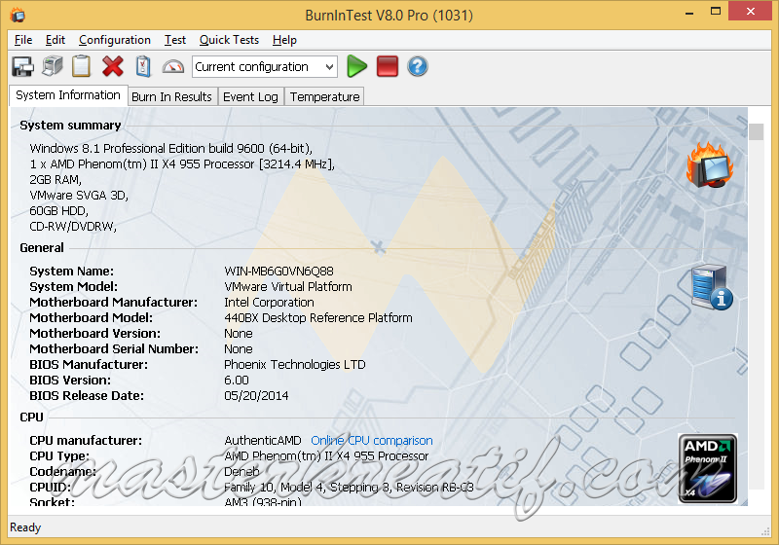Click the Ready status bar text
Screen dimensions: 779x545
[25, 527]
